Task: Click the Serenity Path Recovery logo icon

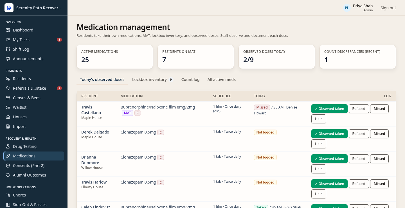Action: (x=9, y=8)
